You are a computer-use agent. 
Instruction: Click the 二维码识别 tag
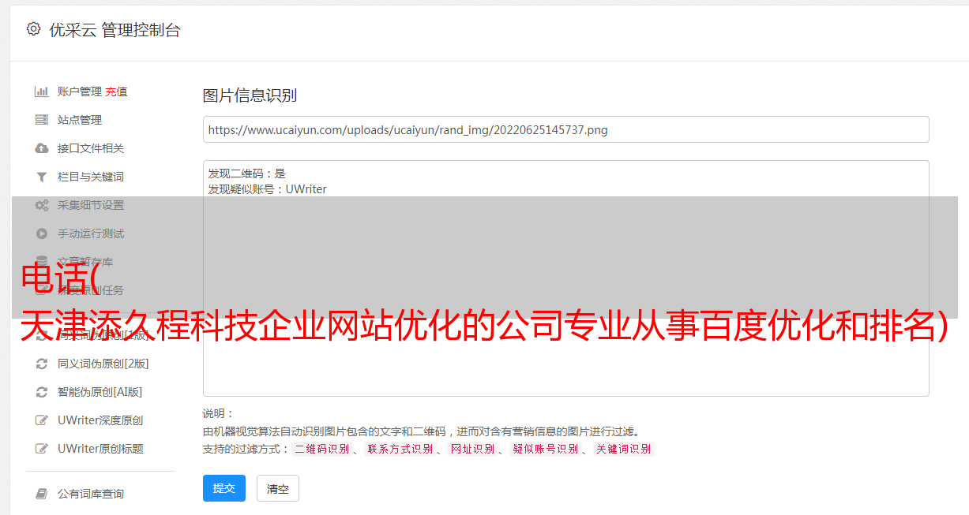tap(321, 449)
